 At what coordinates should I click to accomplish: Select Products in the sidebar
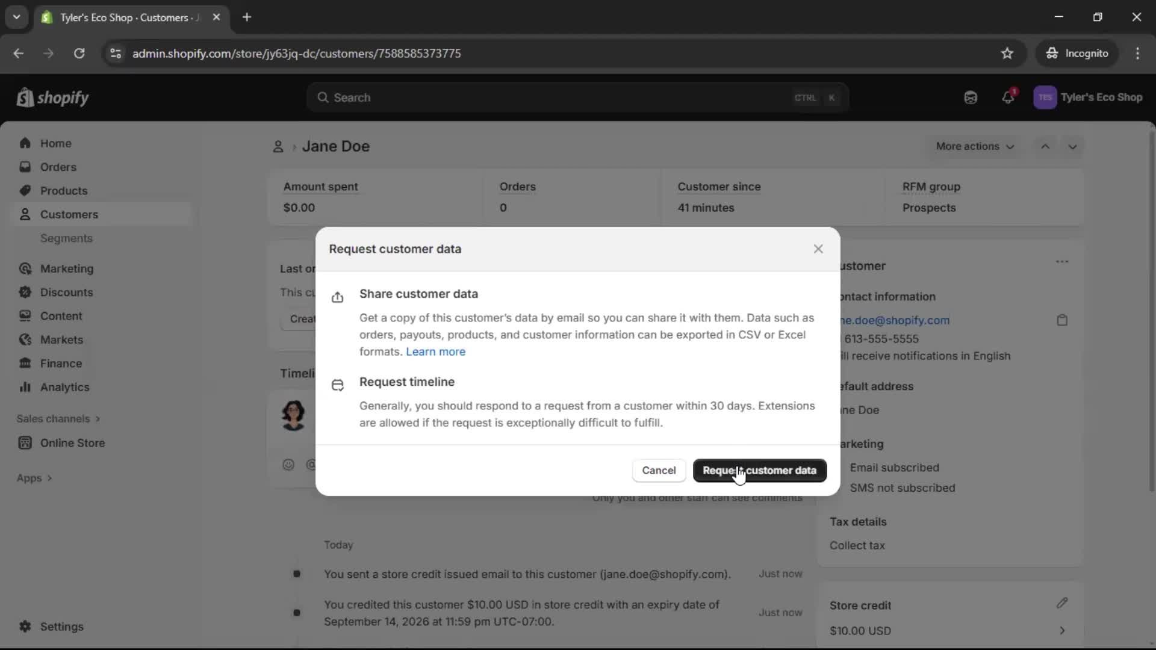point(64,190)
